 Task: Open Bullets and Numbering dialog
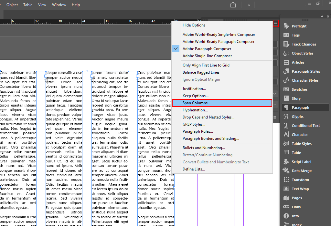204,148
